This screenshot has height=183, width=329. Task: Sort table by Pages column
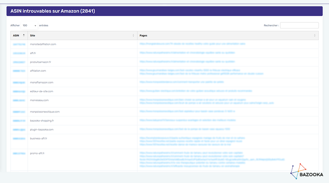tap(228, 36)
